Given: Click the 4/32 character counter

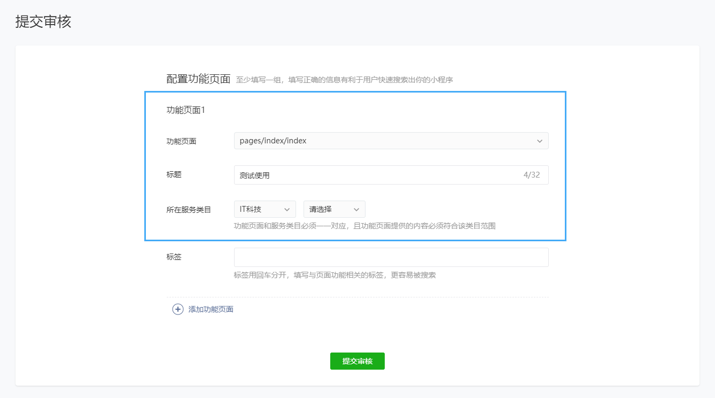Looking at the screenshot, I should (531, 175).
